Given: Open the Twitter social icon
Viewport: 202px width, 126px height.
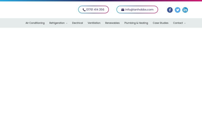Looking at the screenshot, I should click(178, 10).
